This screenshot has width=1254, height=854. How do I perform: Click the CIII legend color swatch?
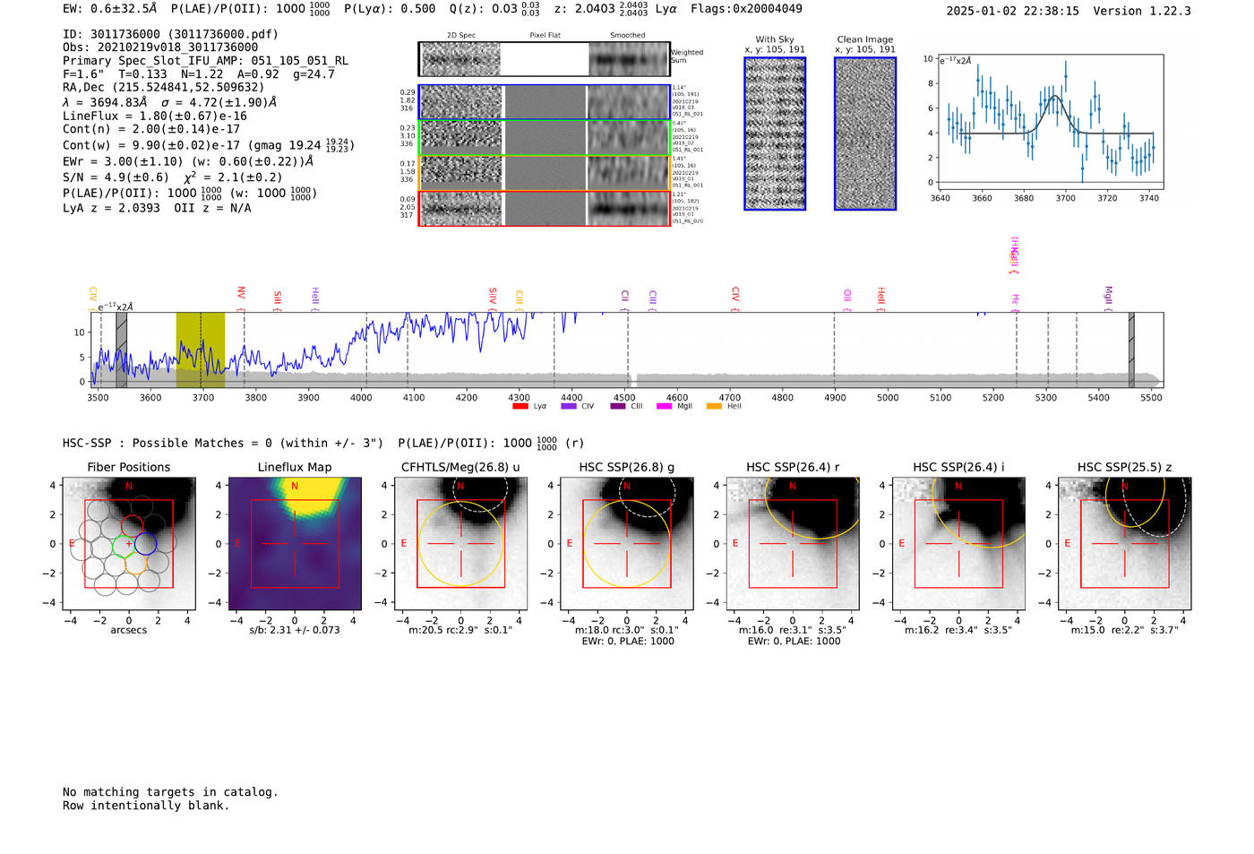point(617,407)
